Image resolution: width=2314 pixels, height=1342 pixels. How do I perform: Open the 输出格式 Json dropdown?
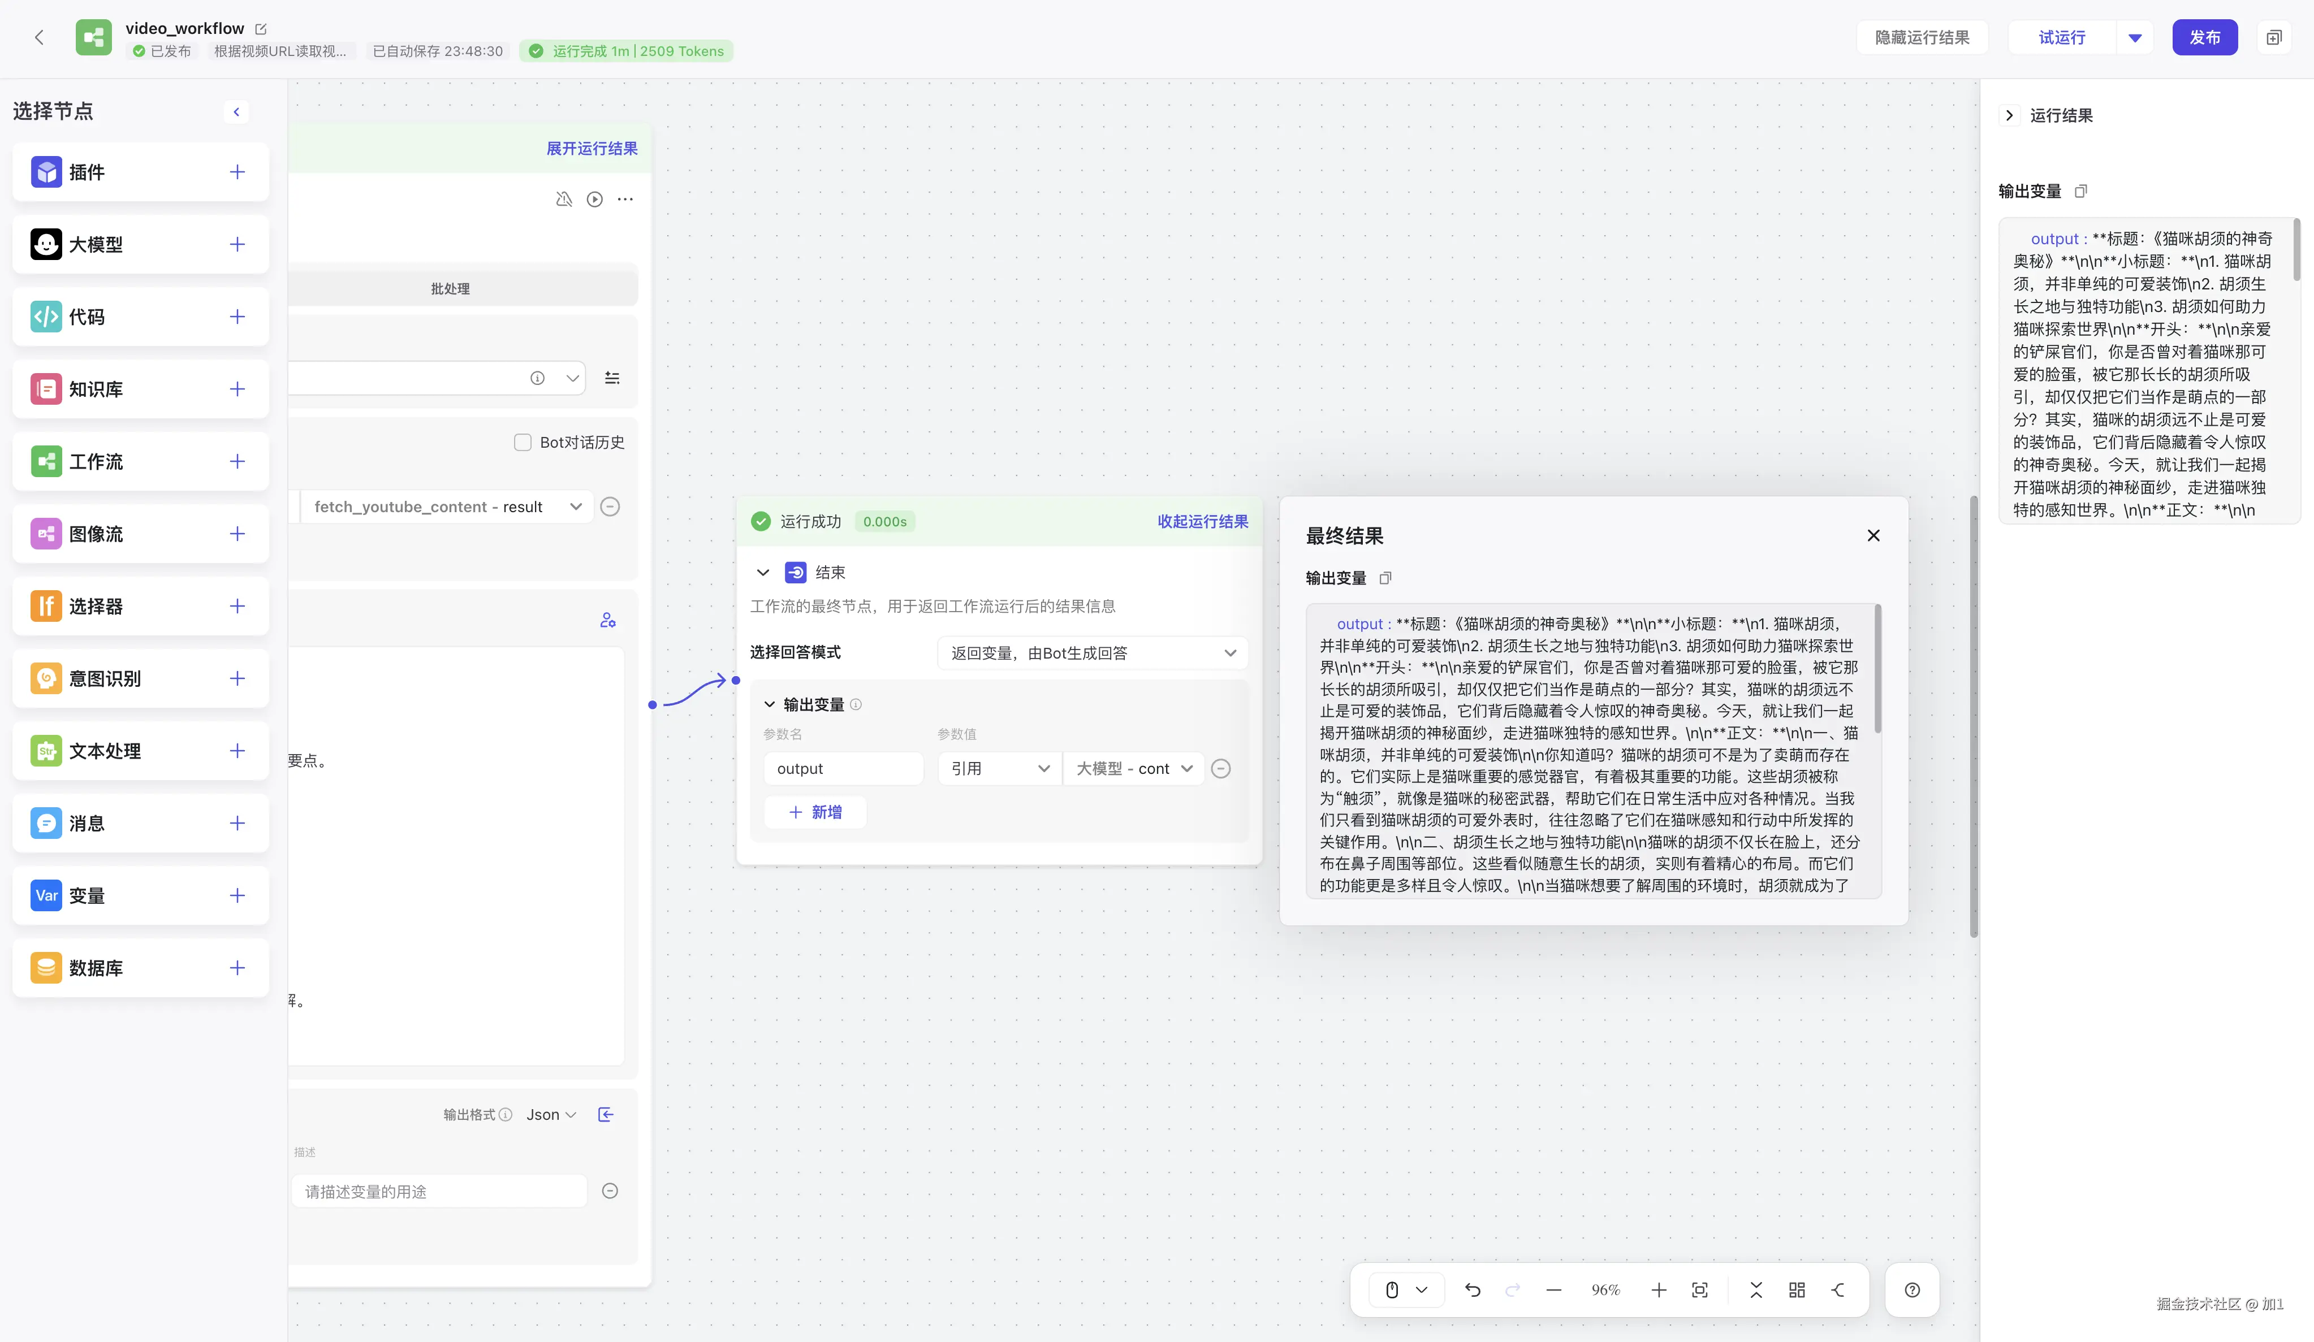point(551,1114)
